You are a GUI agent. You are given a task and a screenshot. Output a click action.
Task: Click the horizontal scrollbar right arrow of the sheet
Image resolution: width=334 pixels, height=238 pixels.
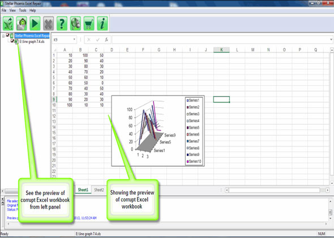point(328,190)
